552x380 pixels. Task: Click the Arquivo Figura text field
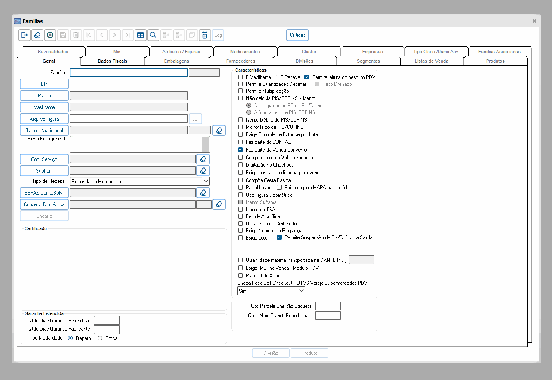point(129,119)
